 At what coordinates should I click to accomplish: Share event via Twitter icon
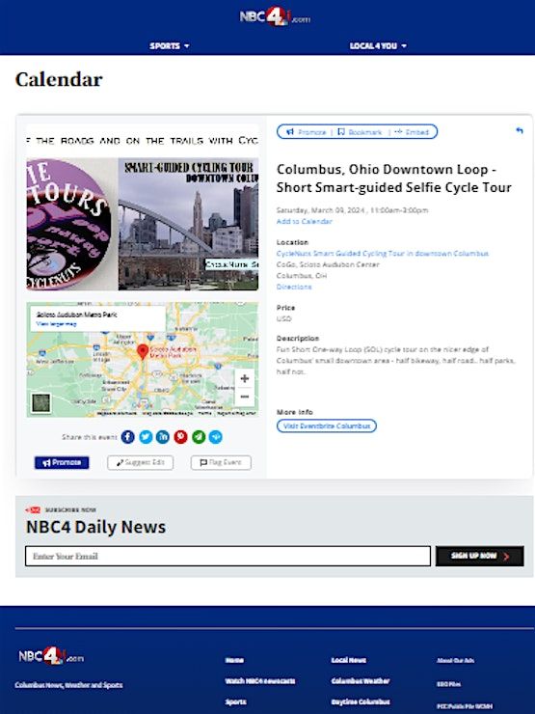click(x=146, y=437)
